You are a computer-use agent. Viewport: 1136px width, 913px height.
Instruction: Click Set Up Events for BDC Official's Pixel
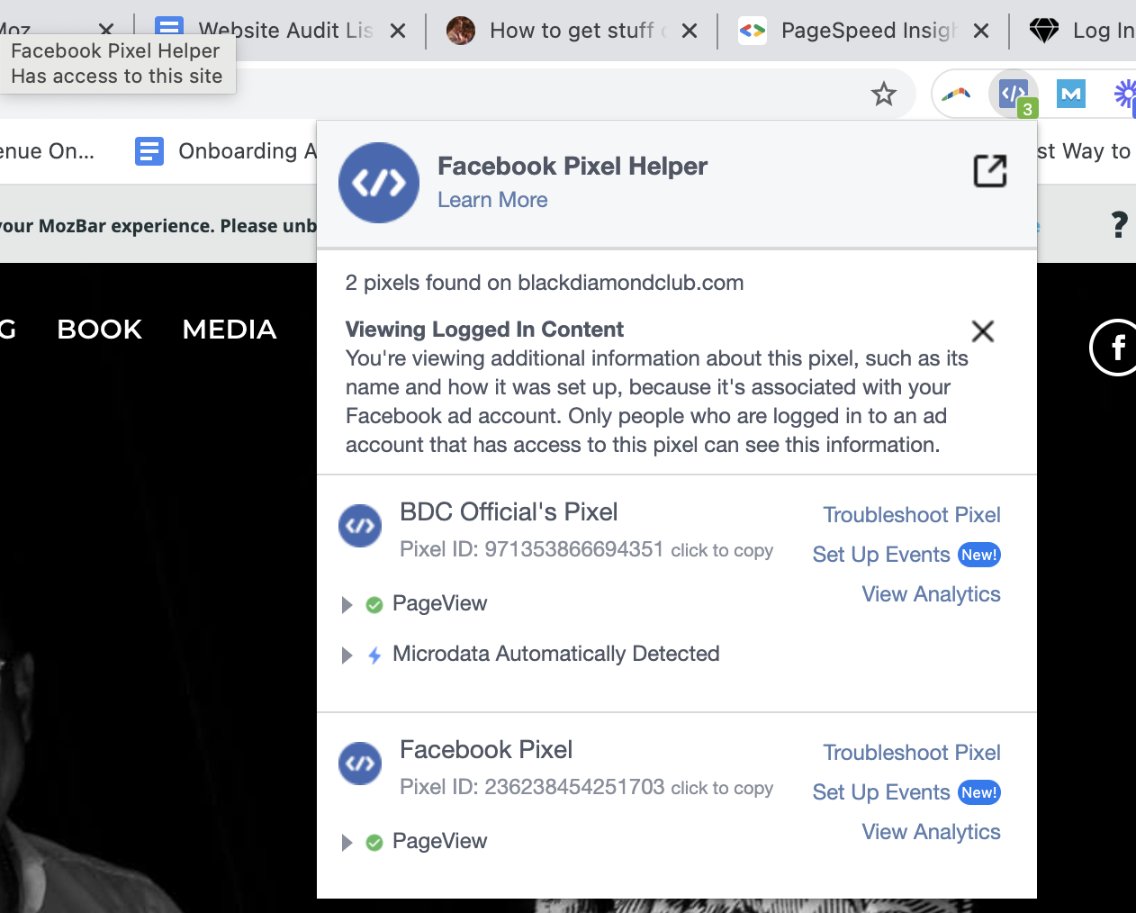881,555
